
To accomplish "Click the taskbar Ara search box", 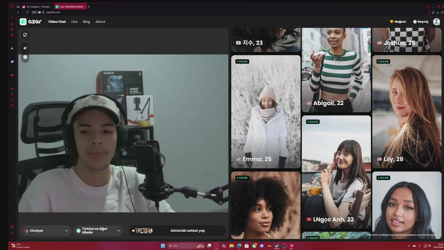I will (186, 246).
